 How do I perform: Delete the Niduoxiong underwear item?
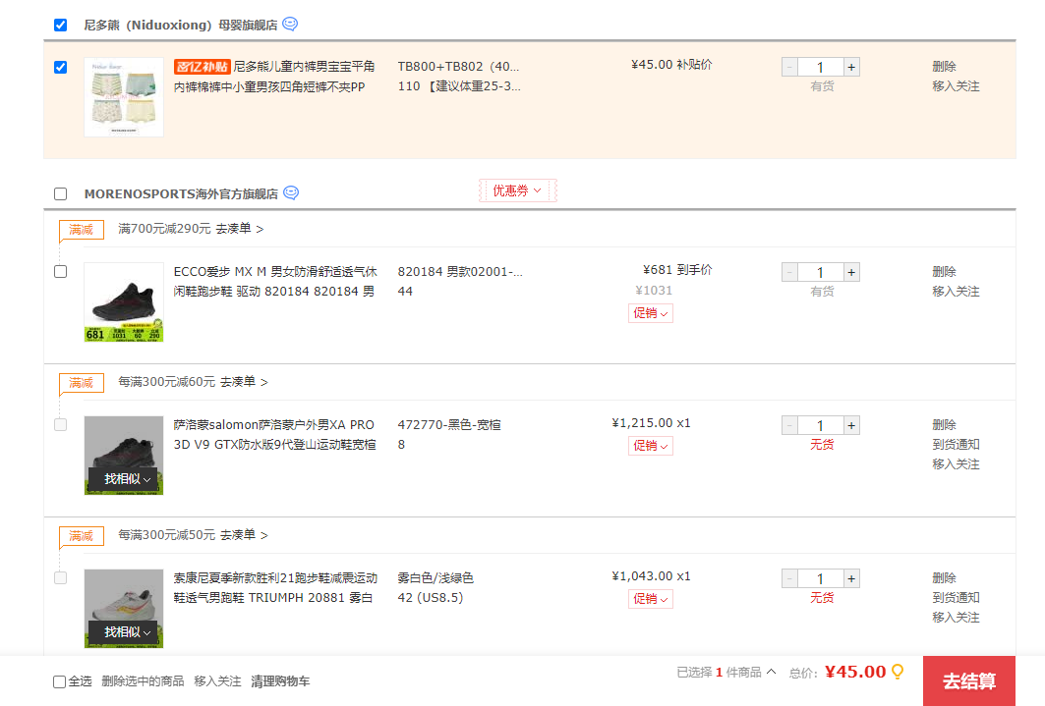944,66
